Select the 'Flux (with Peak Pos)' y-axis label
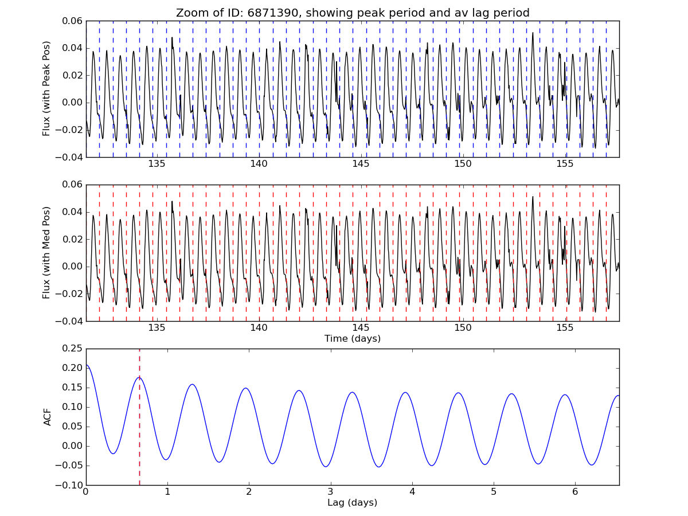 [x=47, y=89]
